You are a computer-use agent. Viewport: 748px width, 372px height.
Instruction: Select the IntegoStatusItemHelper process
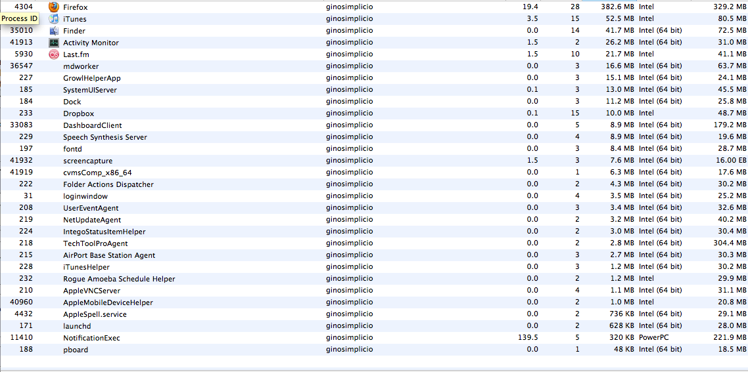(374, 232)
